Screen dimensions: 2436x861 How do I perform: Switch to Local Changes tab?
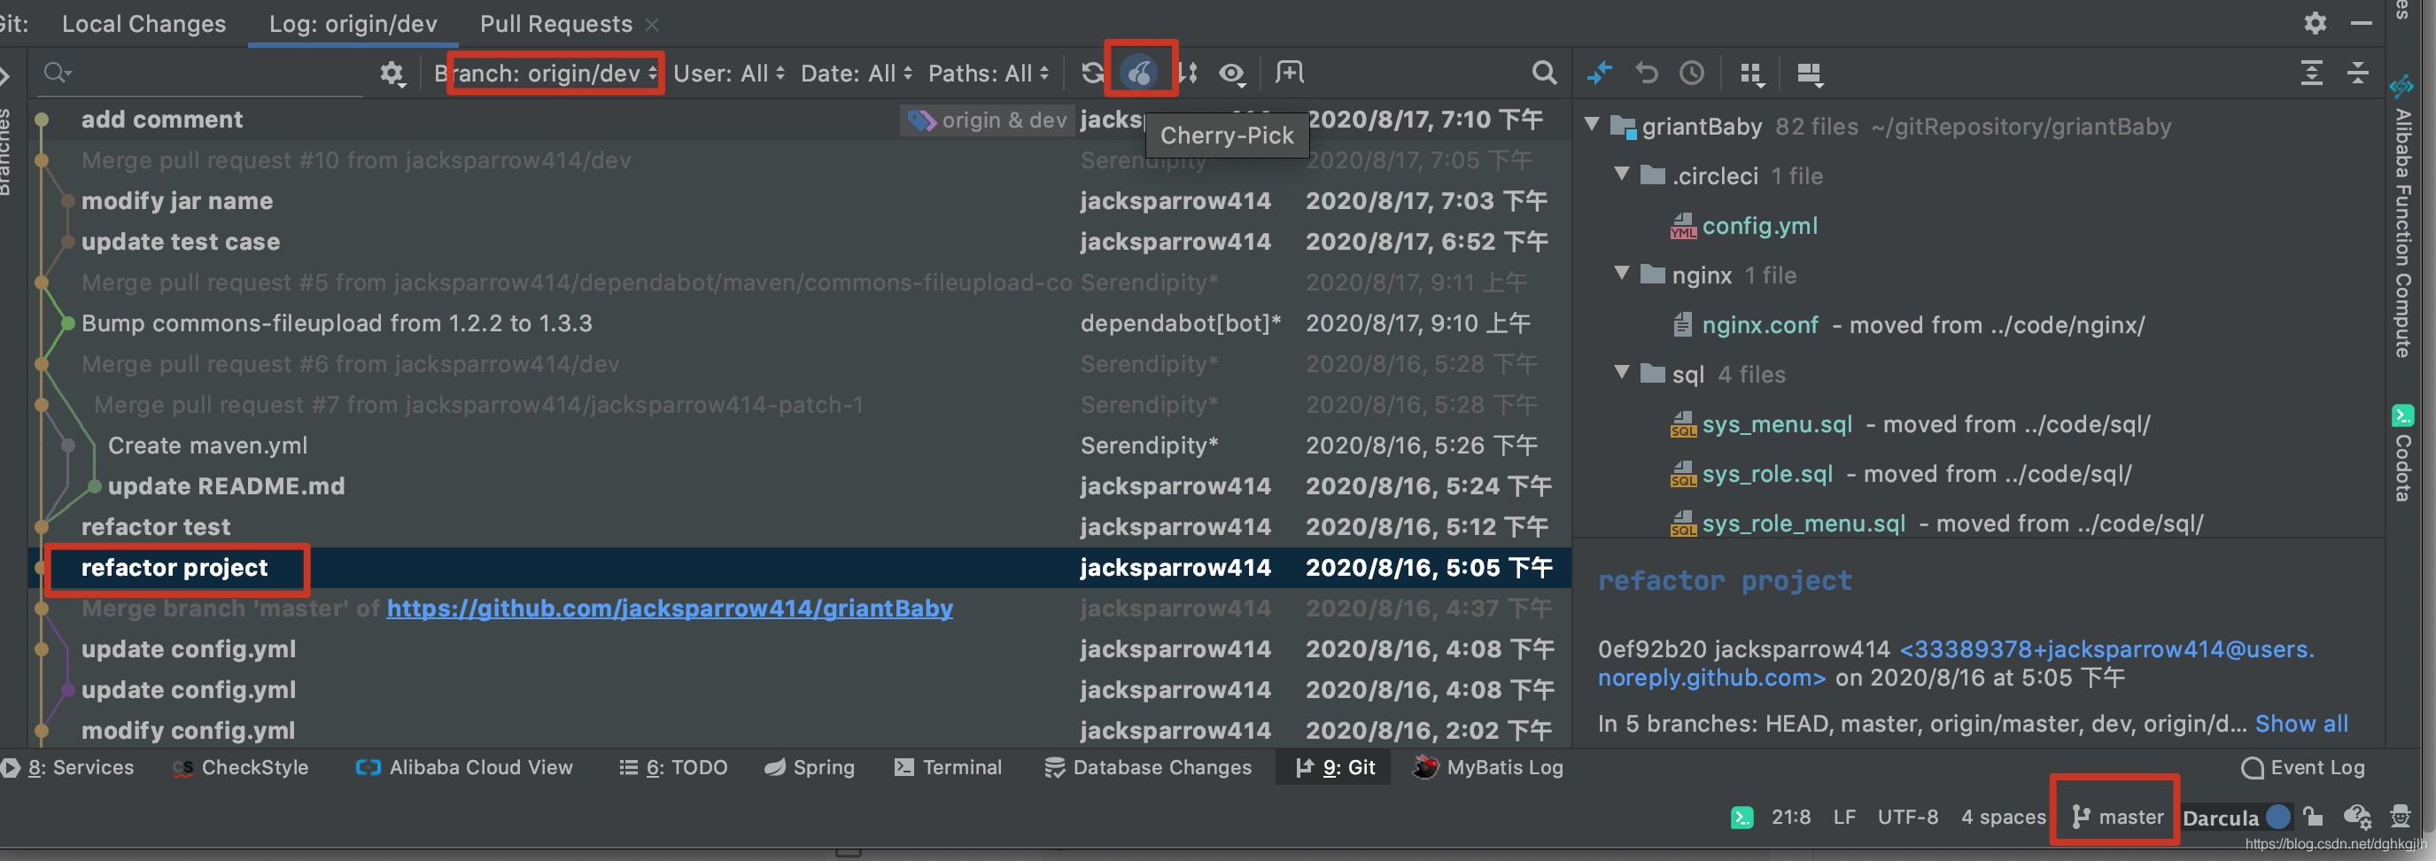[144, 24]
